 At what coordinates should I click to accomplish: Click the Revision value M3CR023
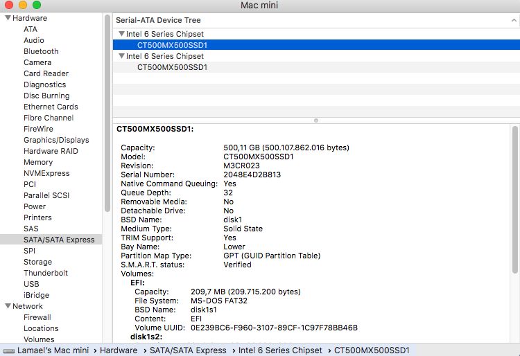(241, 166)
